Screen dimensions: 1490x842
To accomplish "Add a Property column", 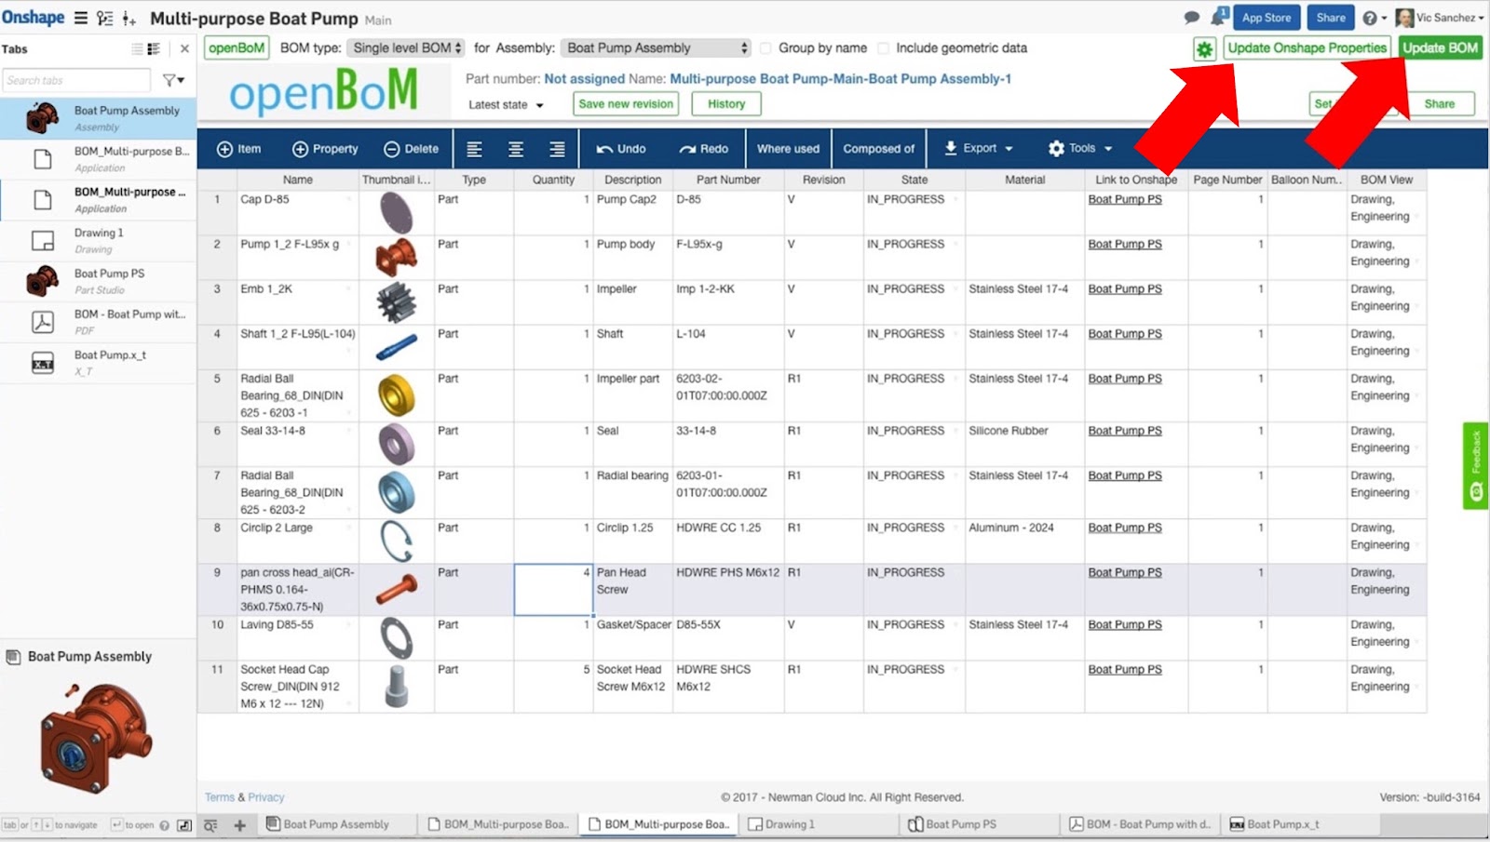I will pos(325,149).
